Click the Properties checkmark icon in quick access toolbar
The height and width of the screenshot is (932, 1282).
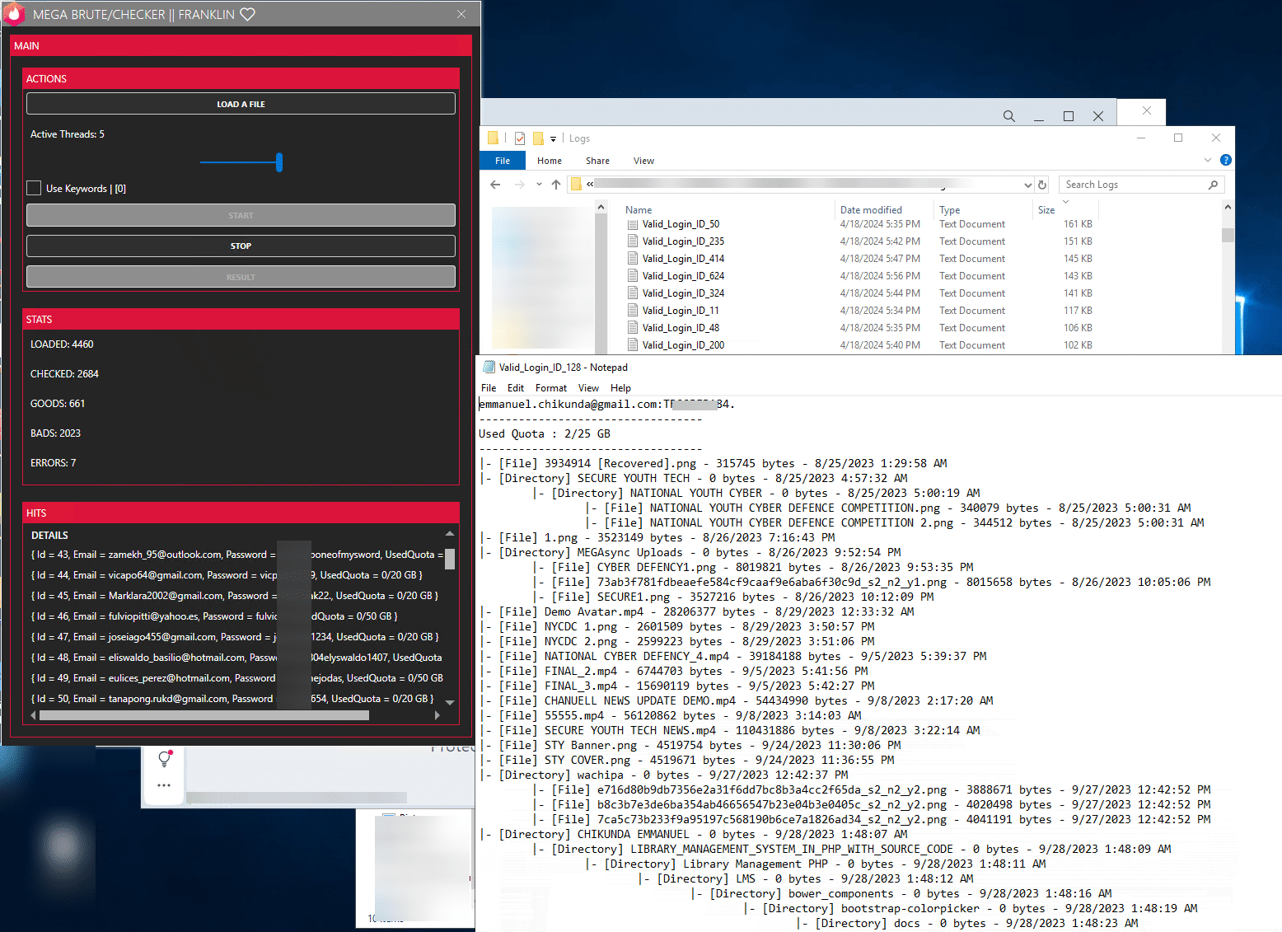point(520,138)
